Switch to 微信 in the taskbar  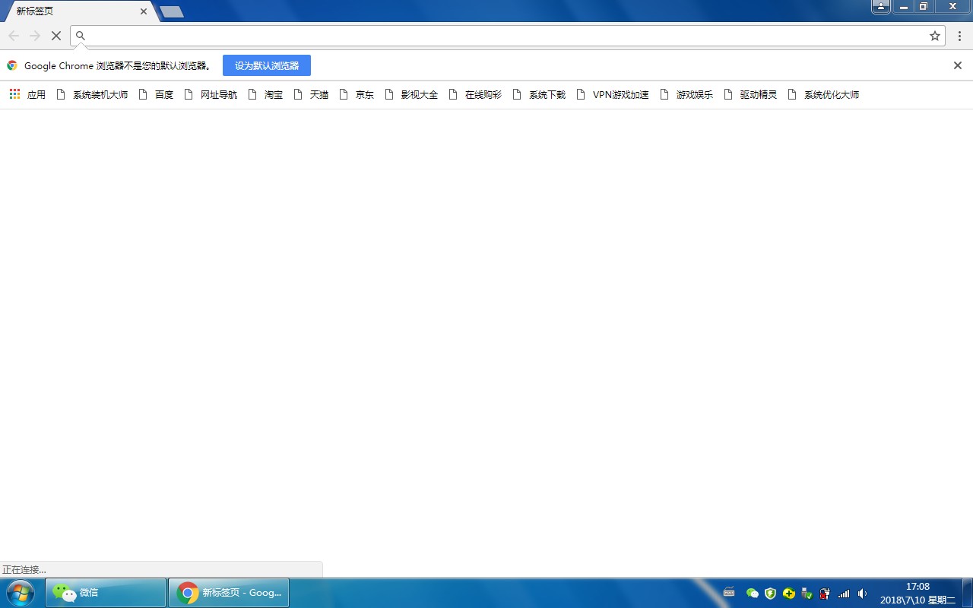[x=106, y=593]
